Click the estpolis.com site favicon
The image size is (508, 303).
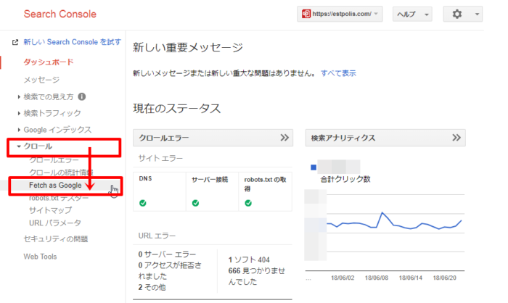click(306, 14)
